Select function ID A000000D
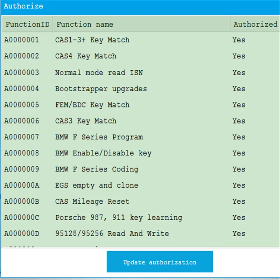This screenshot has width=280, height=280. (x=22, y=233)
